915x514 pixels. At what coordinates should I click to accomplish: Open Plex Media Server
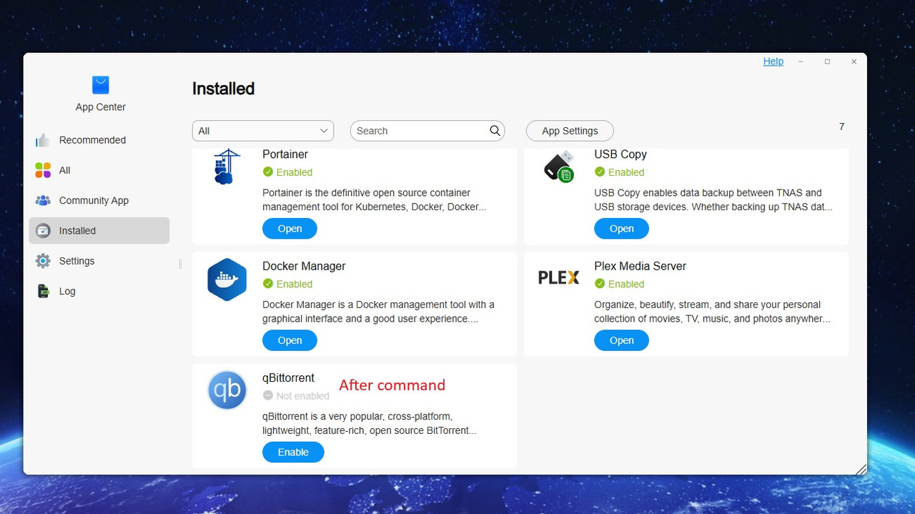(x=621, y=340)
